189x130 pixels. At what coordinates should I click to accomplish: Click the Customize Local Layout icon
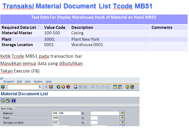coord(132,87)
